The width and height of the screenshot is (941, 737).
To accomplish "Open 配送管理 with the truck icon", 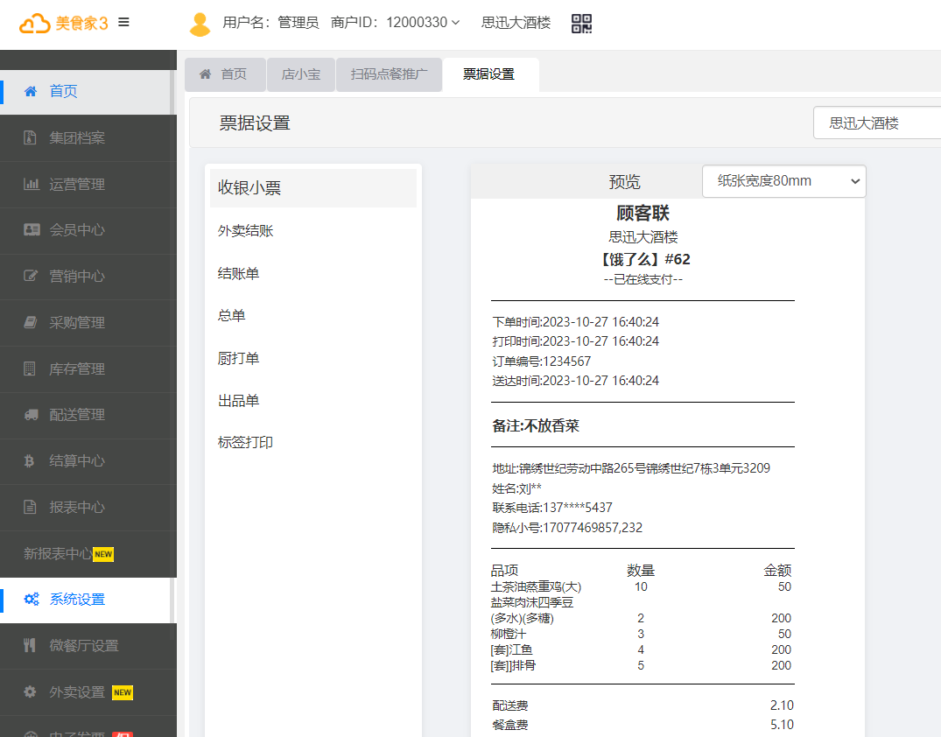I will coord(77,415).
